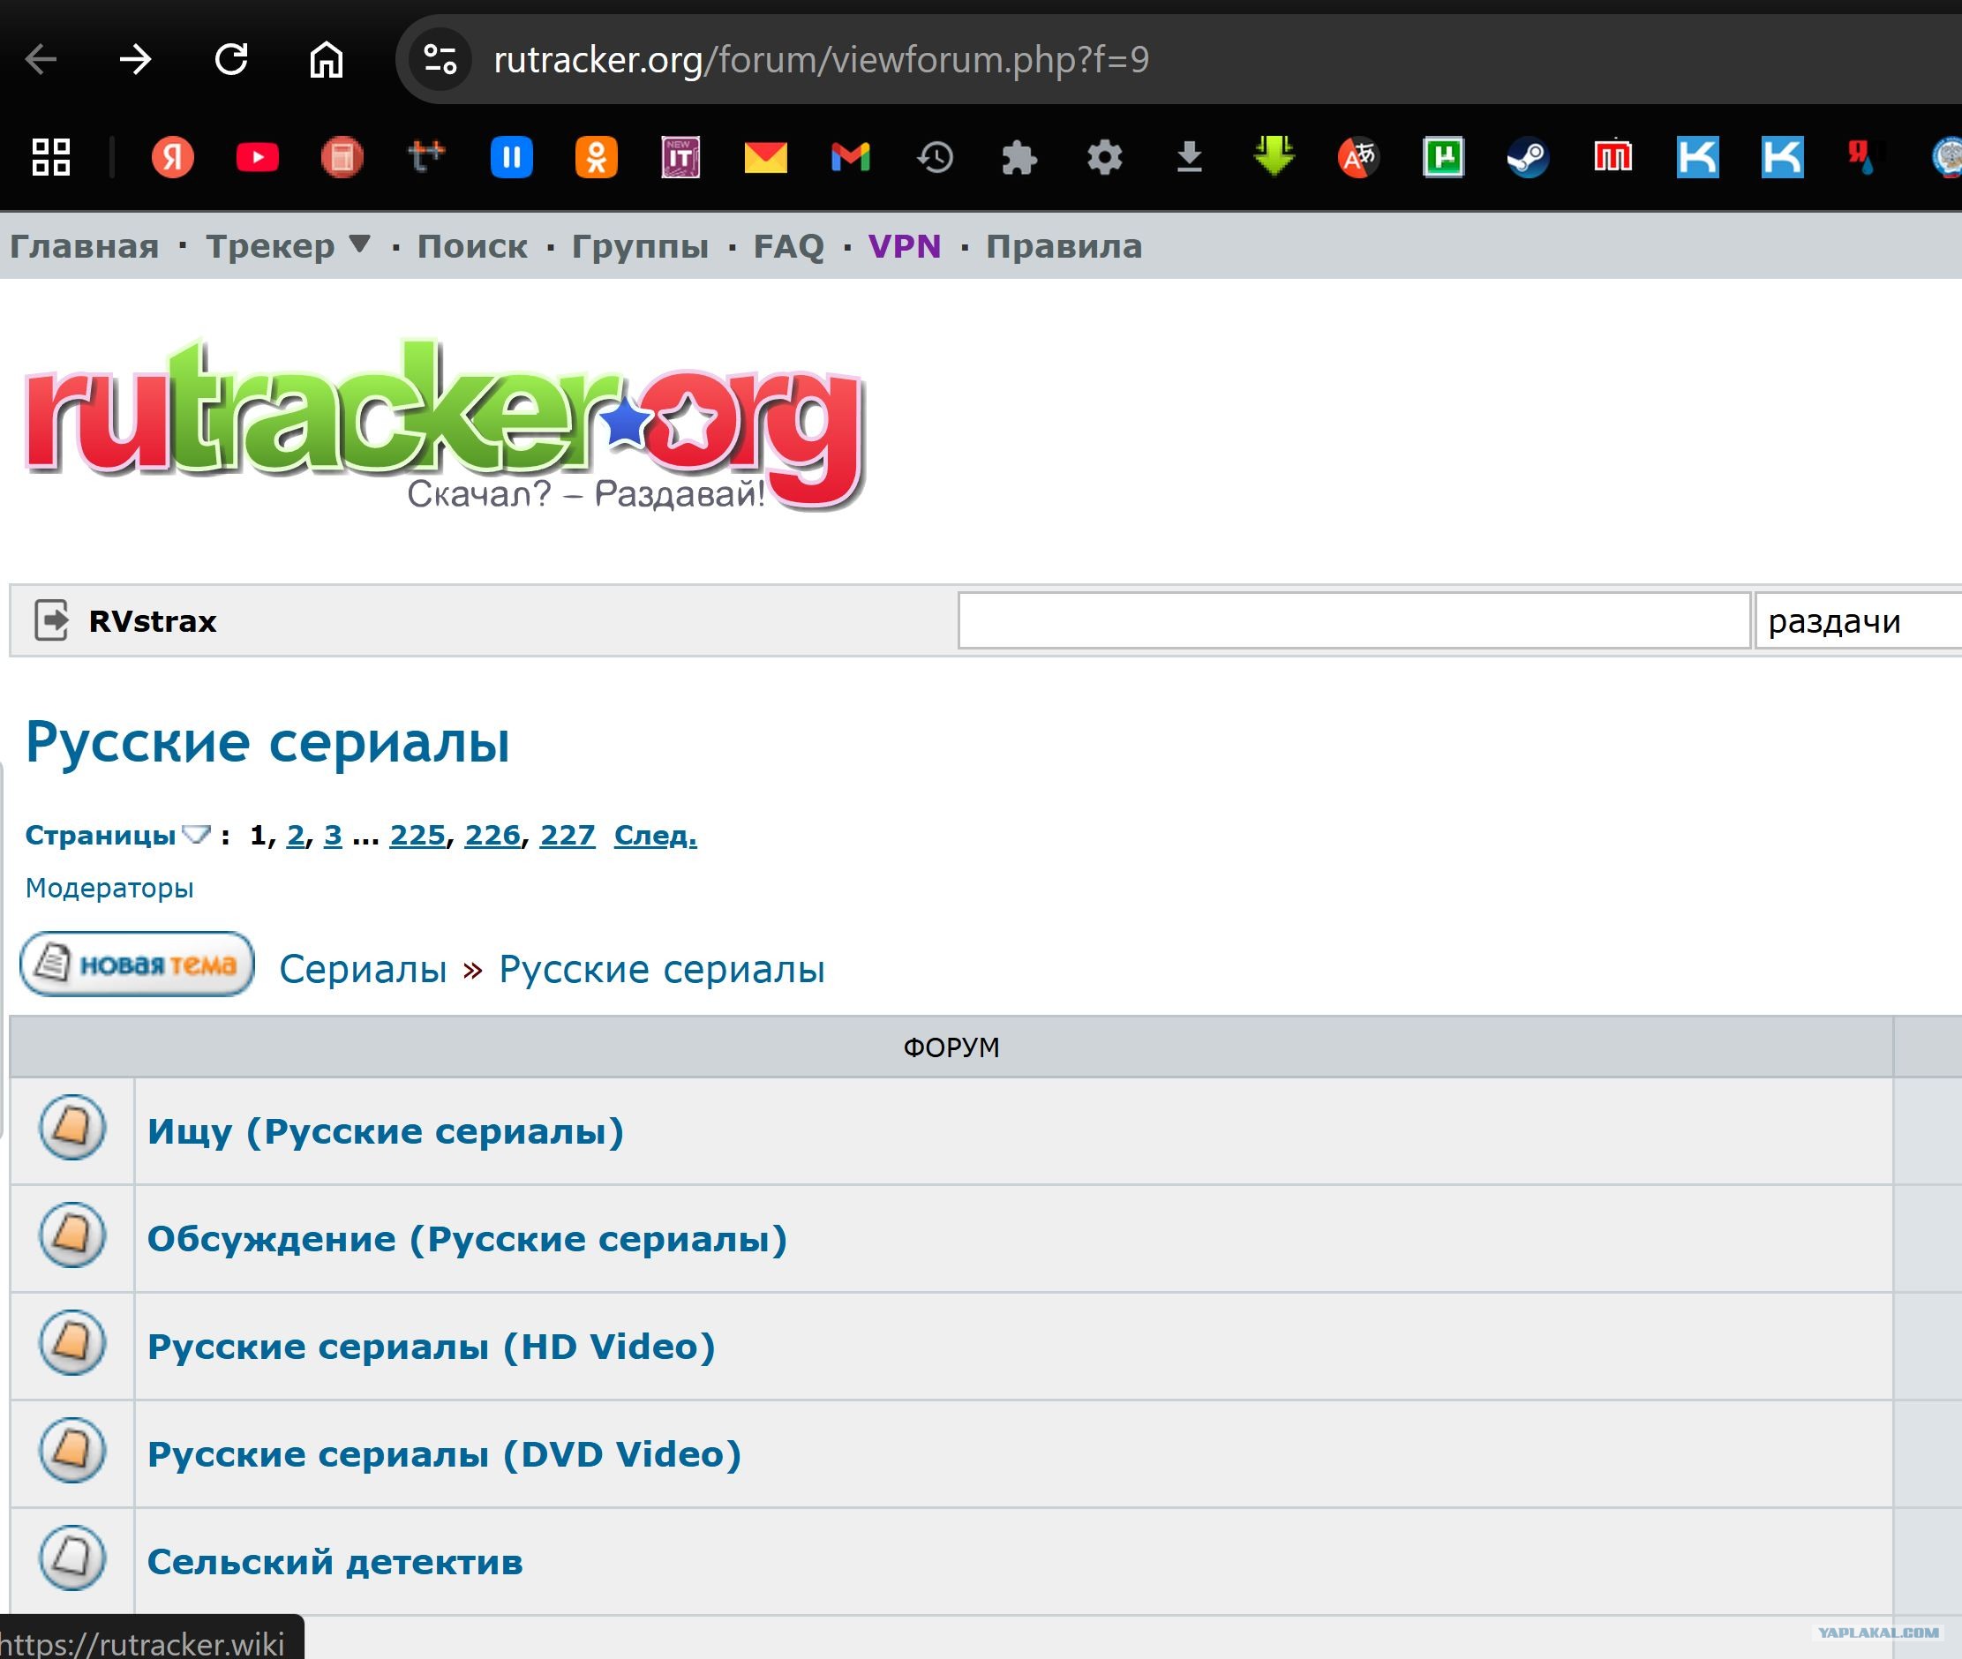Image resolution: width=1962 pixels, height=1659 pixels.
Task: Click the green down-arrow bookmark
Action: click(x=1274, y=156)
